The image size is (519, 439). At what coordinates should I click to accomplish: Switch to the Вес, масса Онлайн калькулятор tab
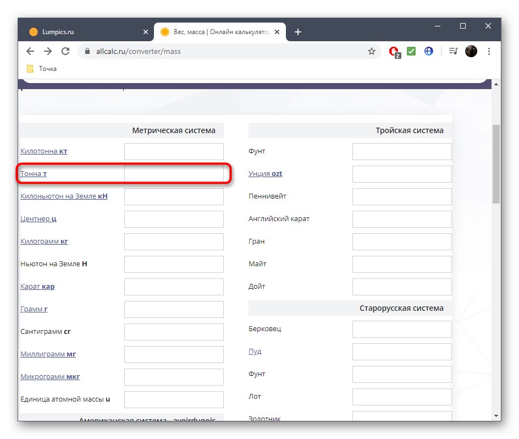click(x=220, y=32)
